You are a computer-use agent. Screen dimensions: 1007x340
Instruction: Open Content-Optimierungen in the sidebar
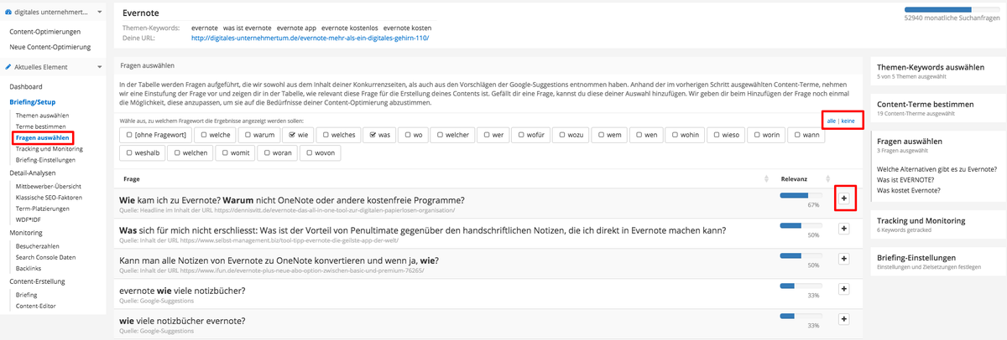[x=44, y=32]
